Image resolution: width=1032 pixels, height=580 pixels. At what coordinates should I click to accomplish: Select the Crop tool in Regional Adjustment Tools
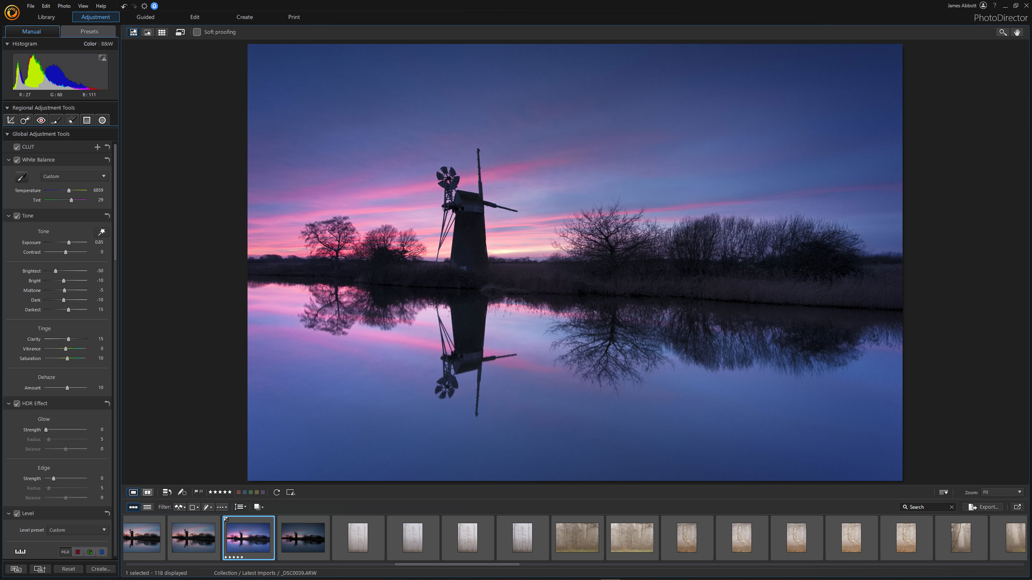click(x=10, y=120)
